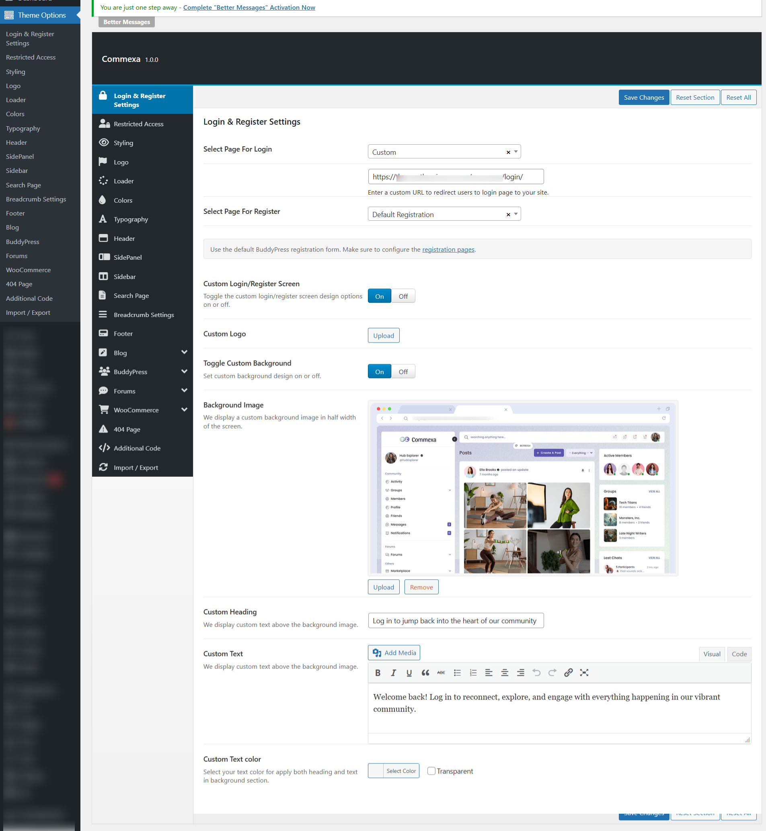This screenshot has width=766, height=831.
Task: Open the Custom Text color picker swatch
Action: [x=376, y=771]
